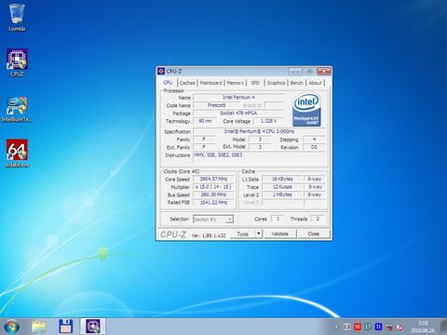Switch to the SPD tab
This screenshot has width=447, height=335.
coord(255,83)
